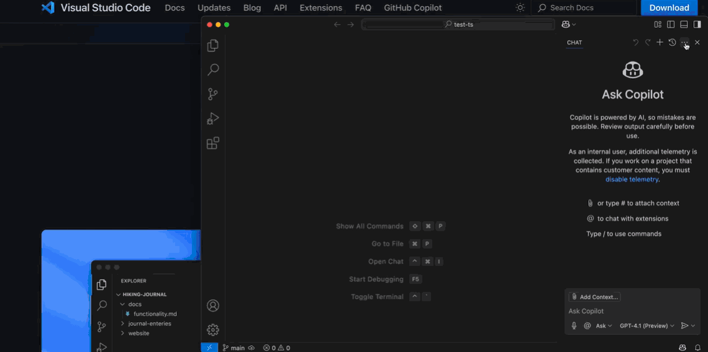Open the GitHub Copilot website navigation item

coord(413,7)
